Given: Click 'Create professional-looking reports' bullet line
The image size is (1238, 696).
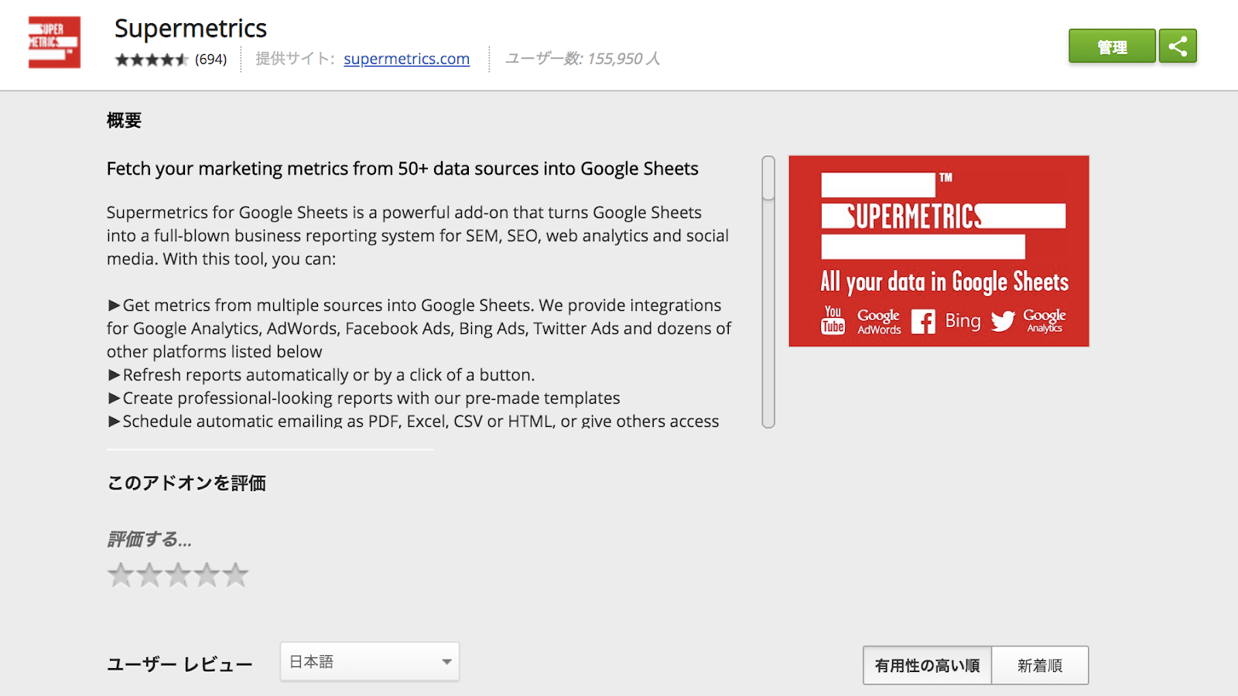Looking at the screenshot, I should click(x=364, y=398).
